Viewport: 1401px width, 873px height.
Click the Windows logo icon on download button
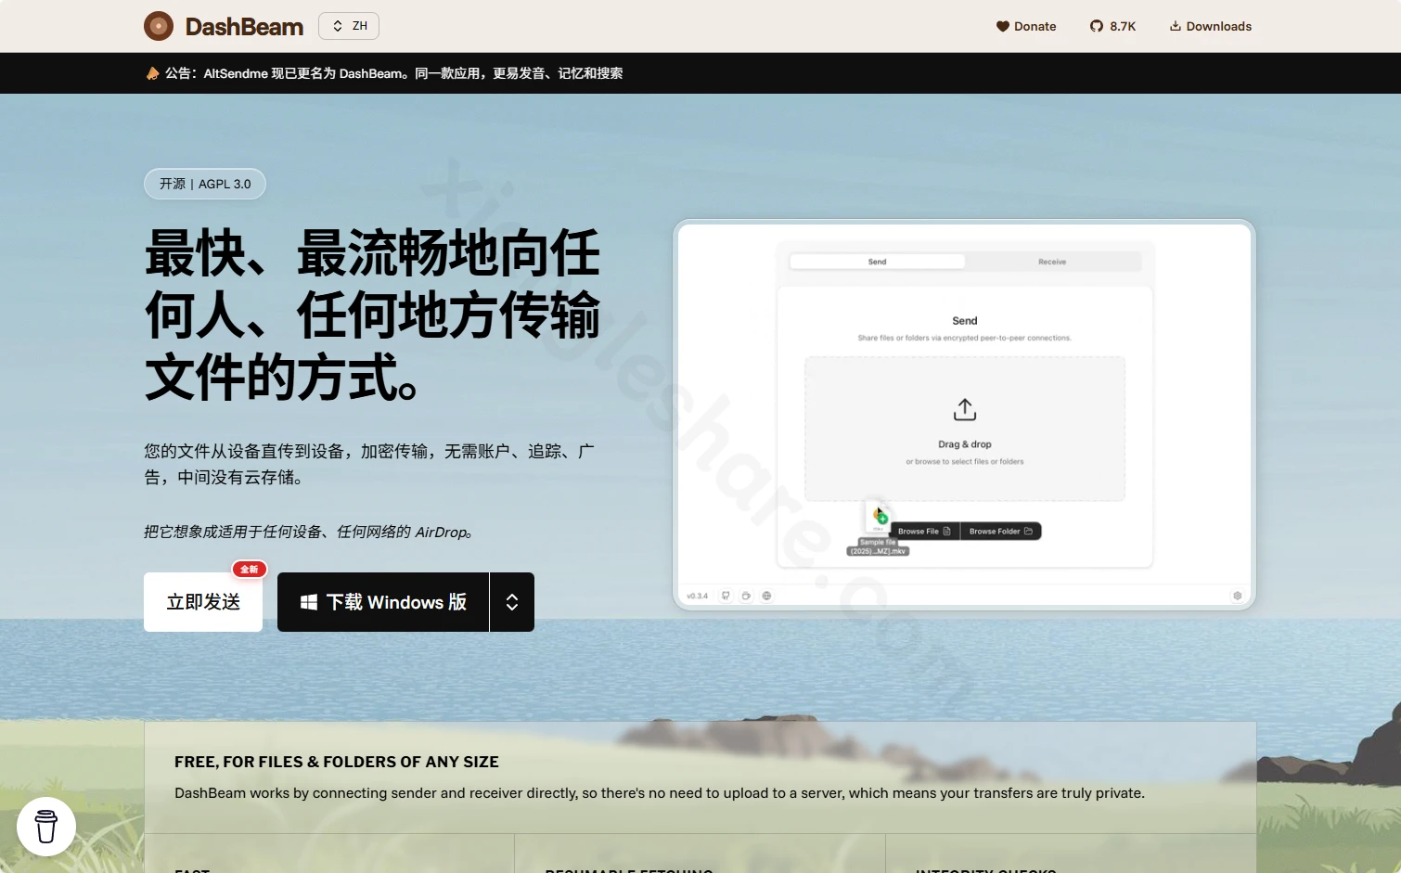[309, 602]
